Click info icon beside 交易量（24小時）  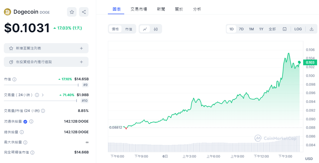pyautogui.click(x=37, y=95)
